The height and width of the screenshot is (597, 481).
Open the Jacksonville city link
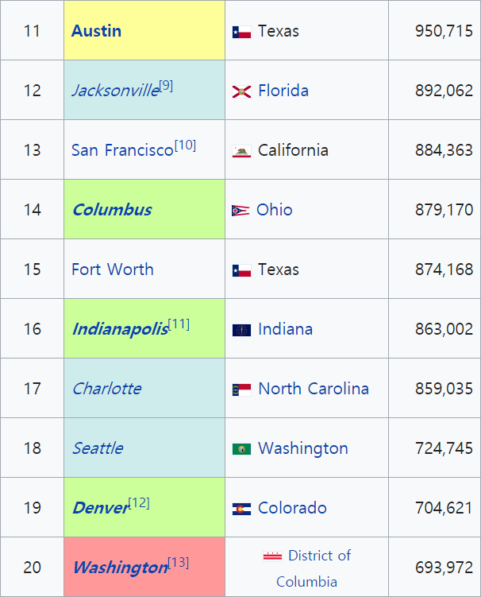pyautogui.click(x=114, y=91)
